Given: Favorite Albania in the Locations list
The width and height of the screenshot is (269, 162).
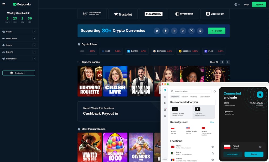Looking at the screenshot, I should click(213, 147).
